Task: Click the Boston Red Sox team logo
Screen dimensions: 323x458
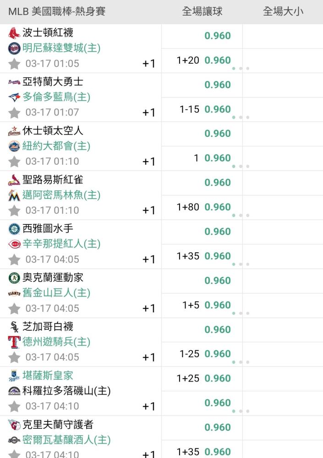Action: tap(14, 33)
